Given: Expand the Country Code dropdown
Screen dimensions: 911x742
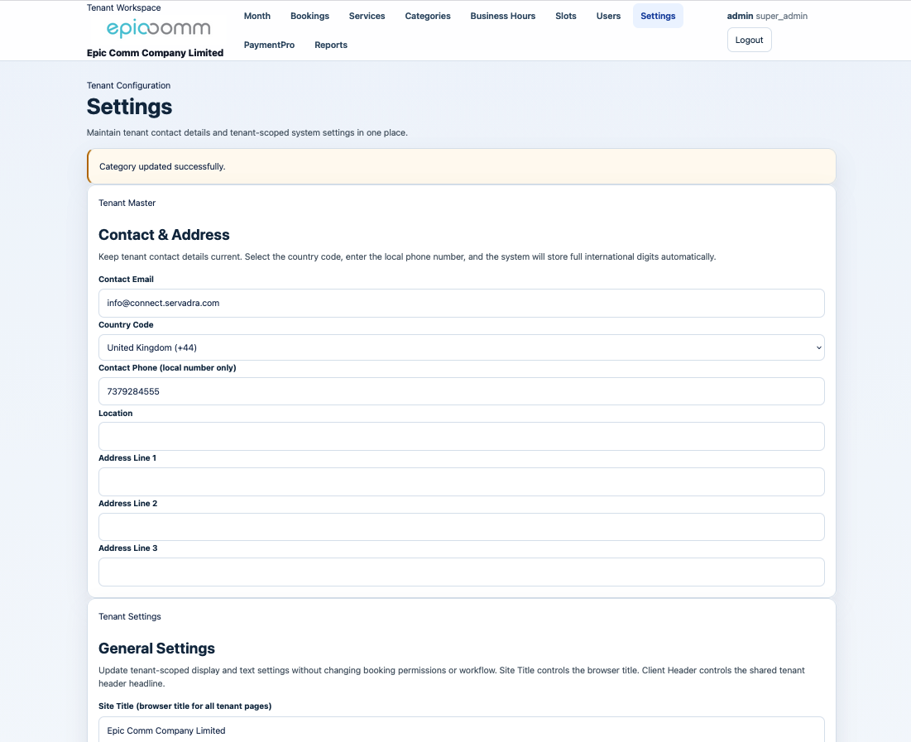Looking at the screenshot, I should pyautogui.click(x=461, y=347).
